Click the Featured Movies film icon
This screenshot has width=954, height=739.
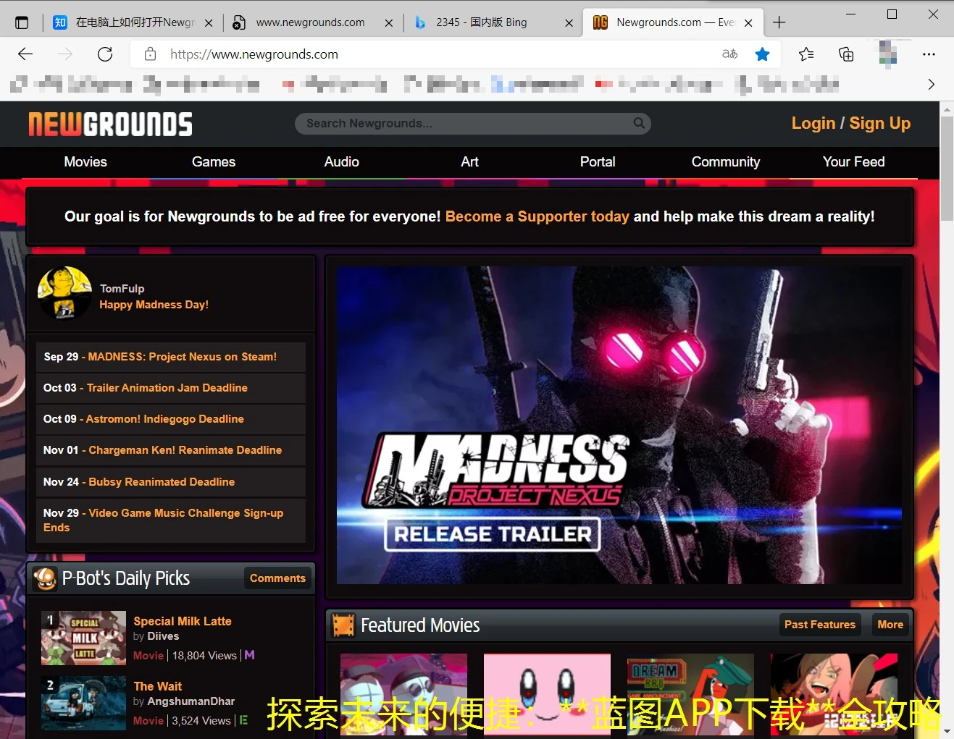point(343,625)
